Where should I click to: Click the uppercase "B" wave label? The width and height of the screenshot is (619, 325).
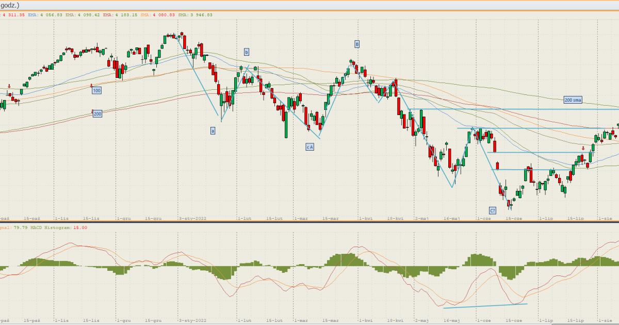(x=356, y=43)
